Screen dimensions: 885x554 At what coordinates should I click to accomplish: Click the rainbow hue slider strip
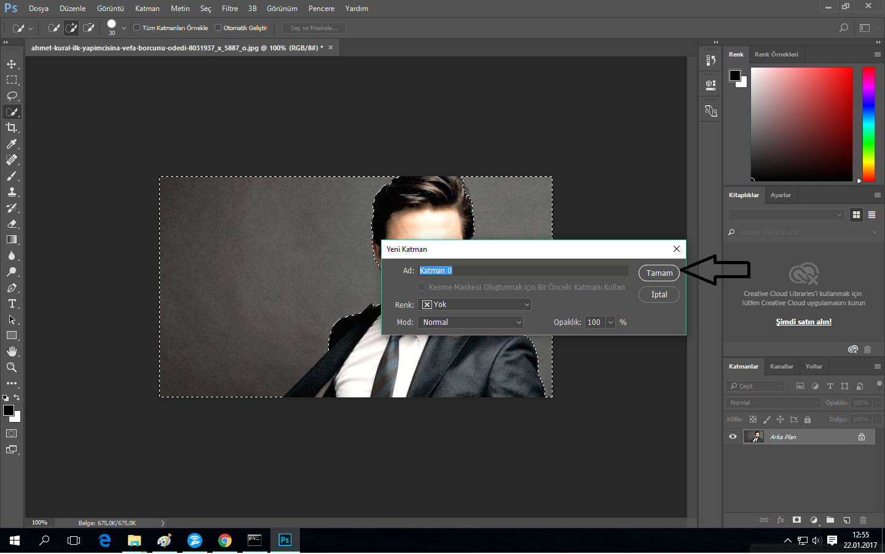[x=868, y=124]
